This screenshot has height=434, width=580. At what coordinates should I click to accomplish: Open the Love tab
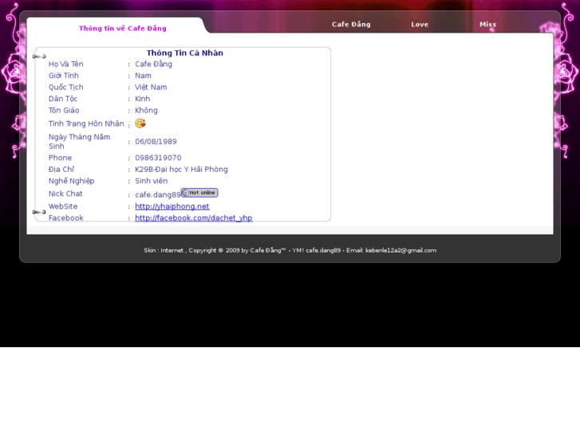coord(420,25)
